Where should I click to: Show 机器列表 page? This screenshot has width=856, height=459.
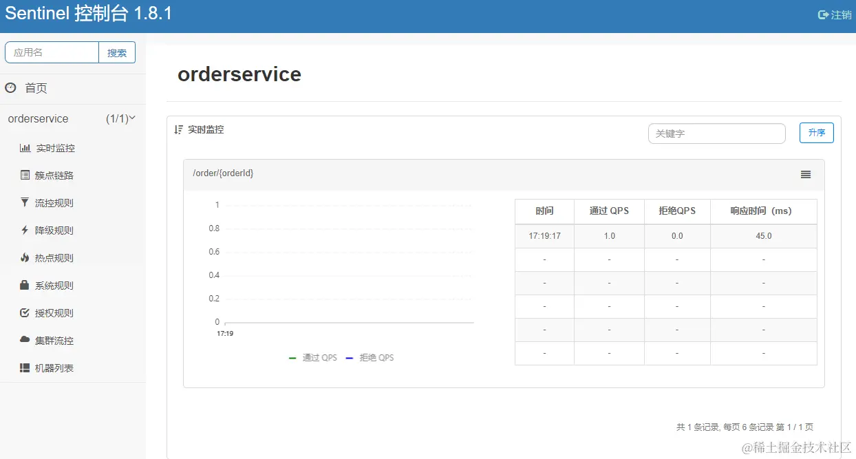click(54, 368)
